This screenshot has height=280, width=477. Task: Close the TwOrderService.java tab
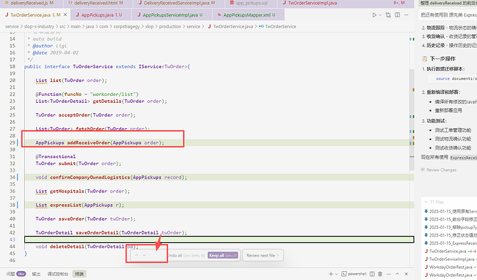65,14
